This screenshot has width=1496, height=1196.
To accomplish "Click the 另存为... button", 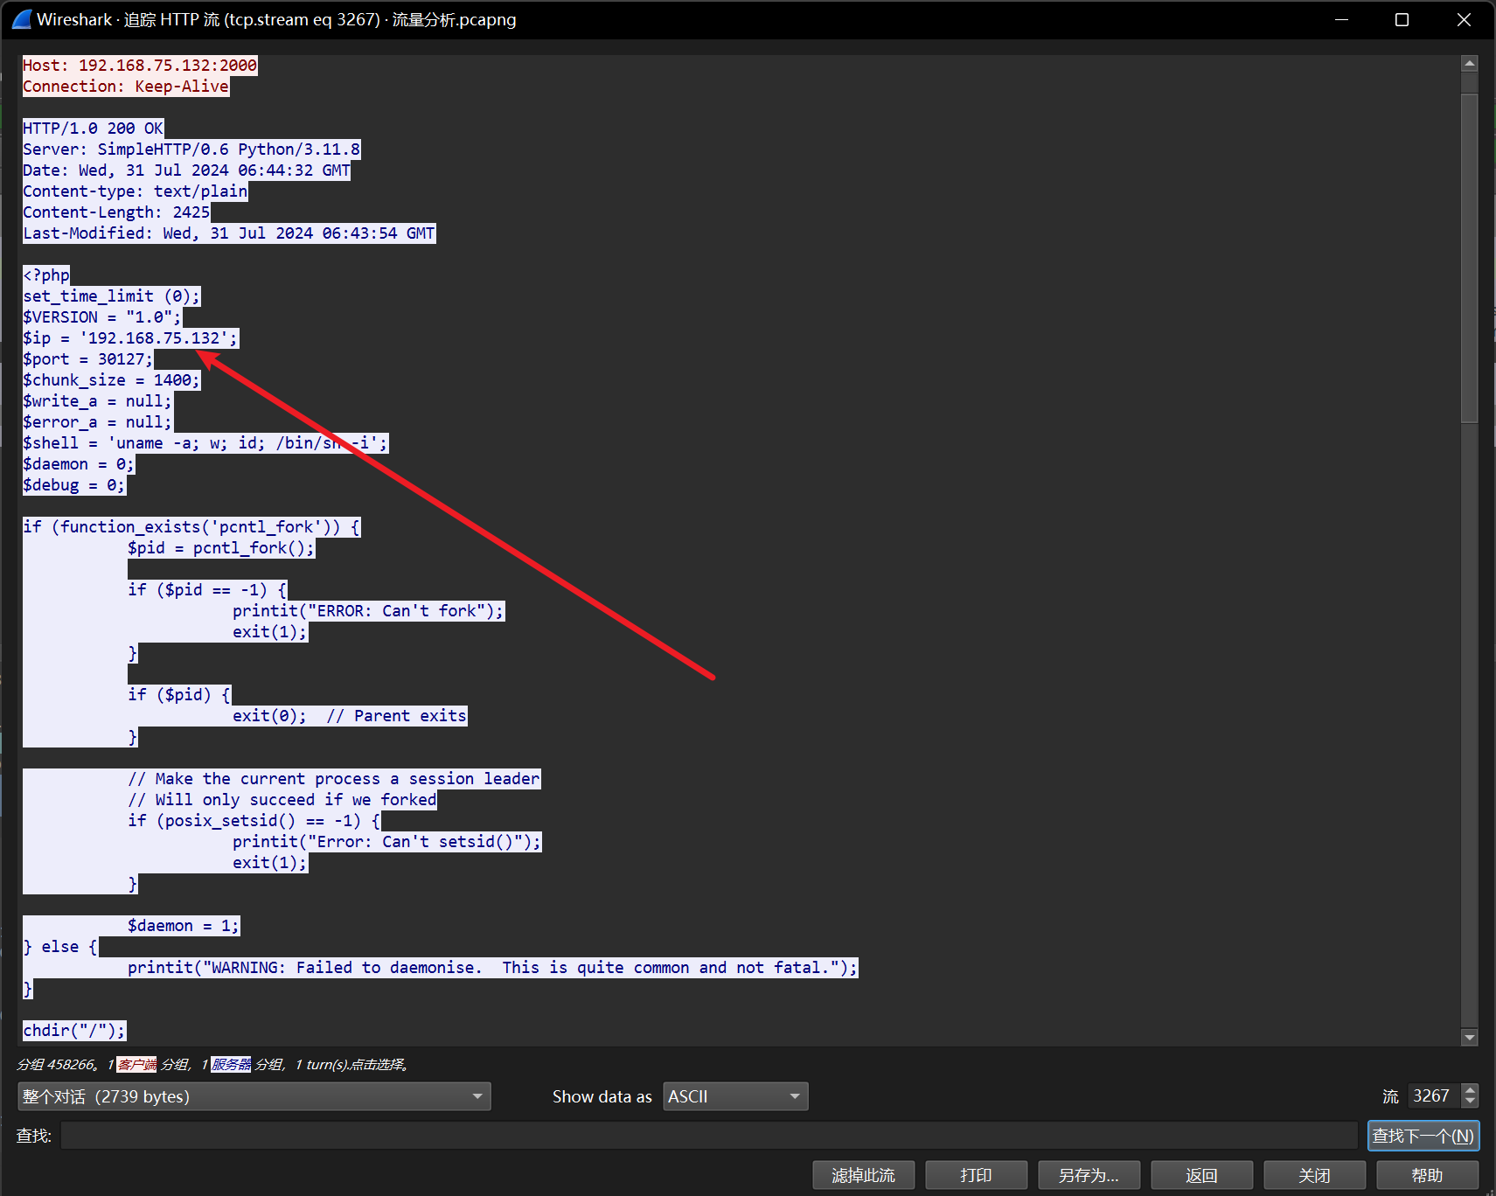I will coord(1089,1175).
